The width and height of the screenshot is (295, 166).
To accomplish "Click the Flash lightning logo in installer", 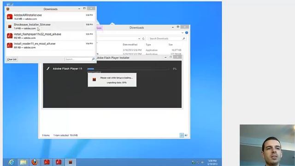I will 48,69.
